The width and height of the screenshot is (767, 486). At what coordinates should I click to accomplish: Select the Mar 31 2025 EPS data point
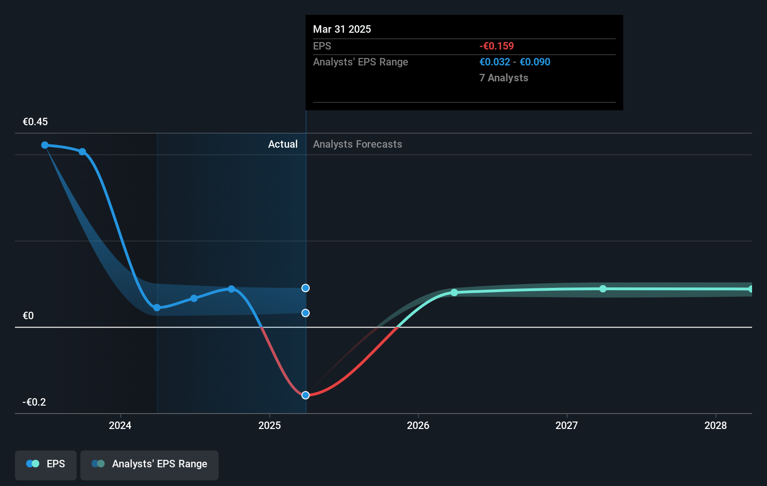(x=305, y=395)
